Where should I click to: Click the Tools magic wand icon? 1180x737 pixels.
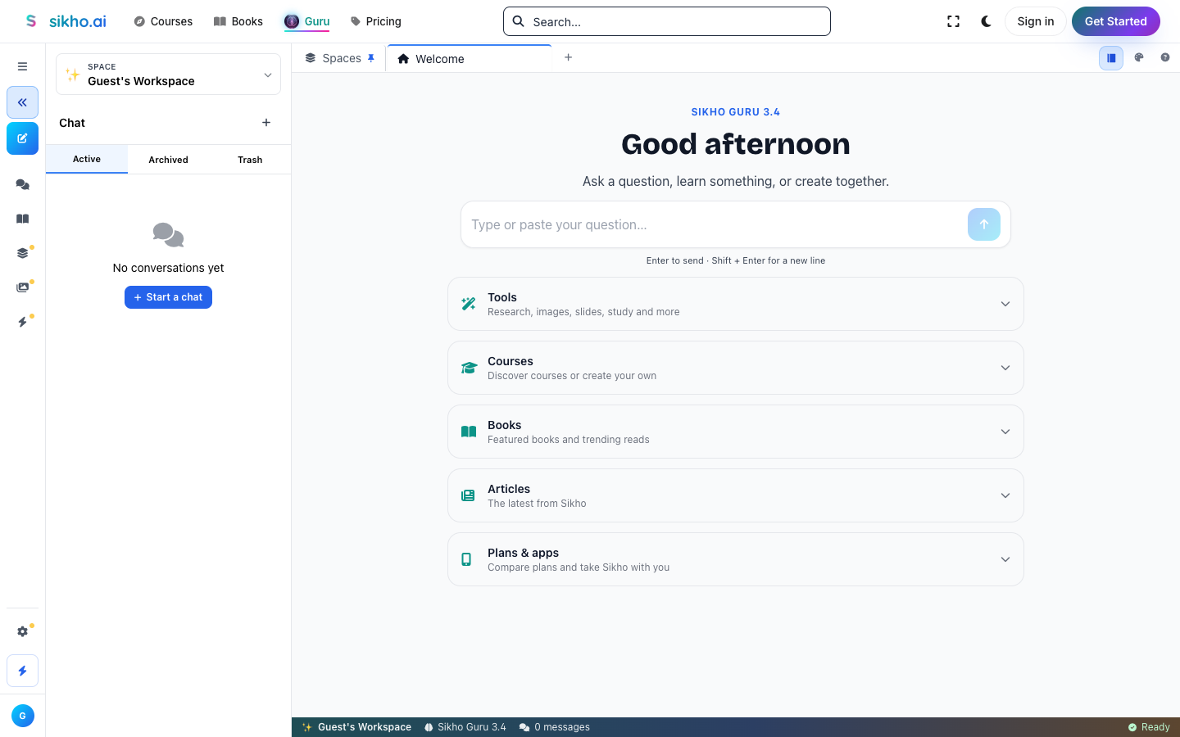tap(469, 304)
